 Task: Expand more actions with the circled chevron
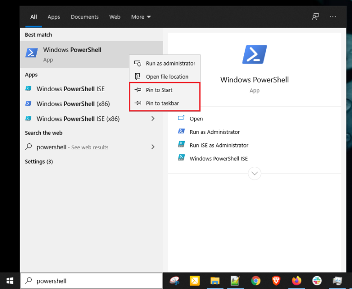point(254,173)
